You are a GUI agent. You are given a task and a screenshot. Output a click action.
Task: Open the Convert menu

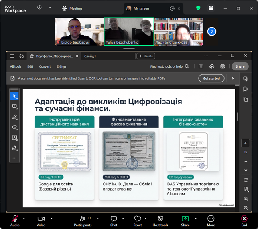tap(45, 66)
